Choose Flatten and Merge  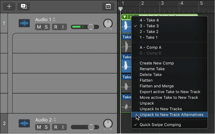coord(170,86)
